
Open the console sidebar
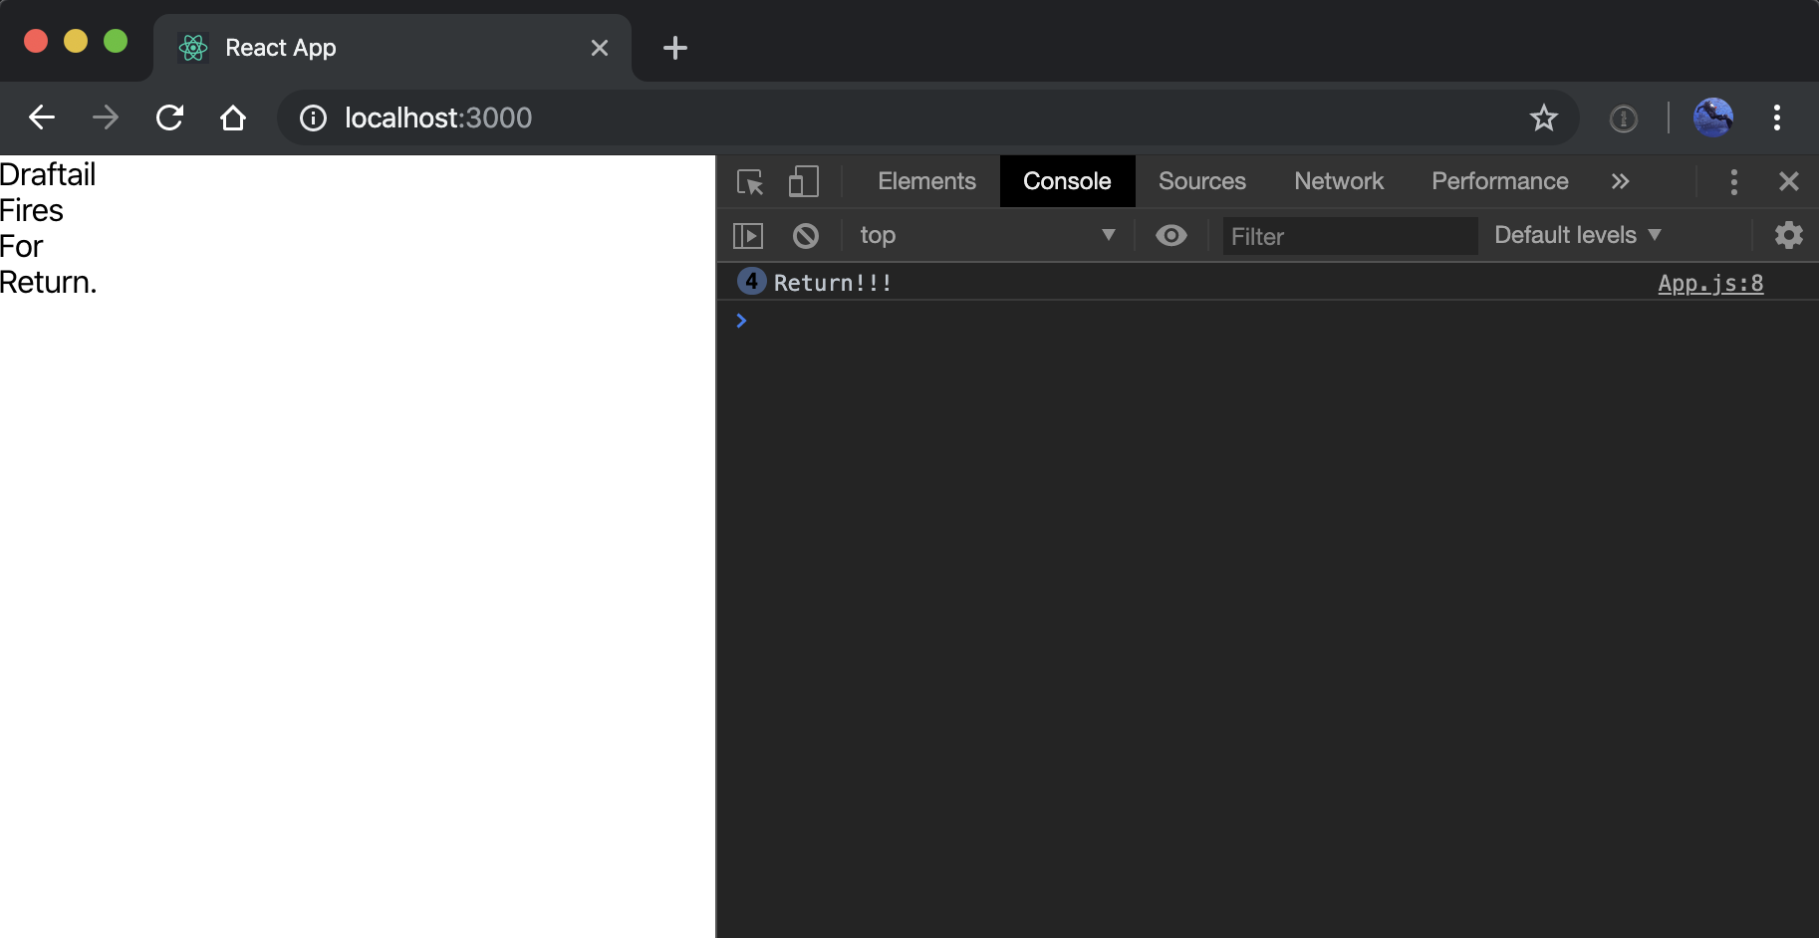tap(748, 235)
